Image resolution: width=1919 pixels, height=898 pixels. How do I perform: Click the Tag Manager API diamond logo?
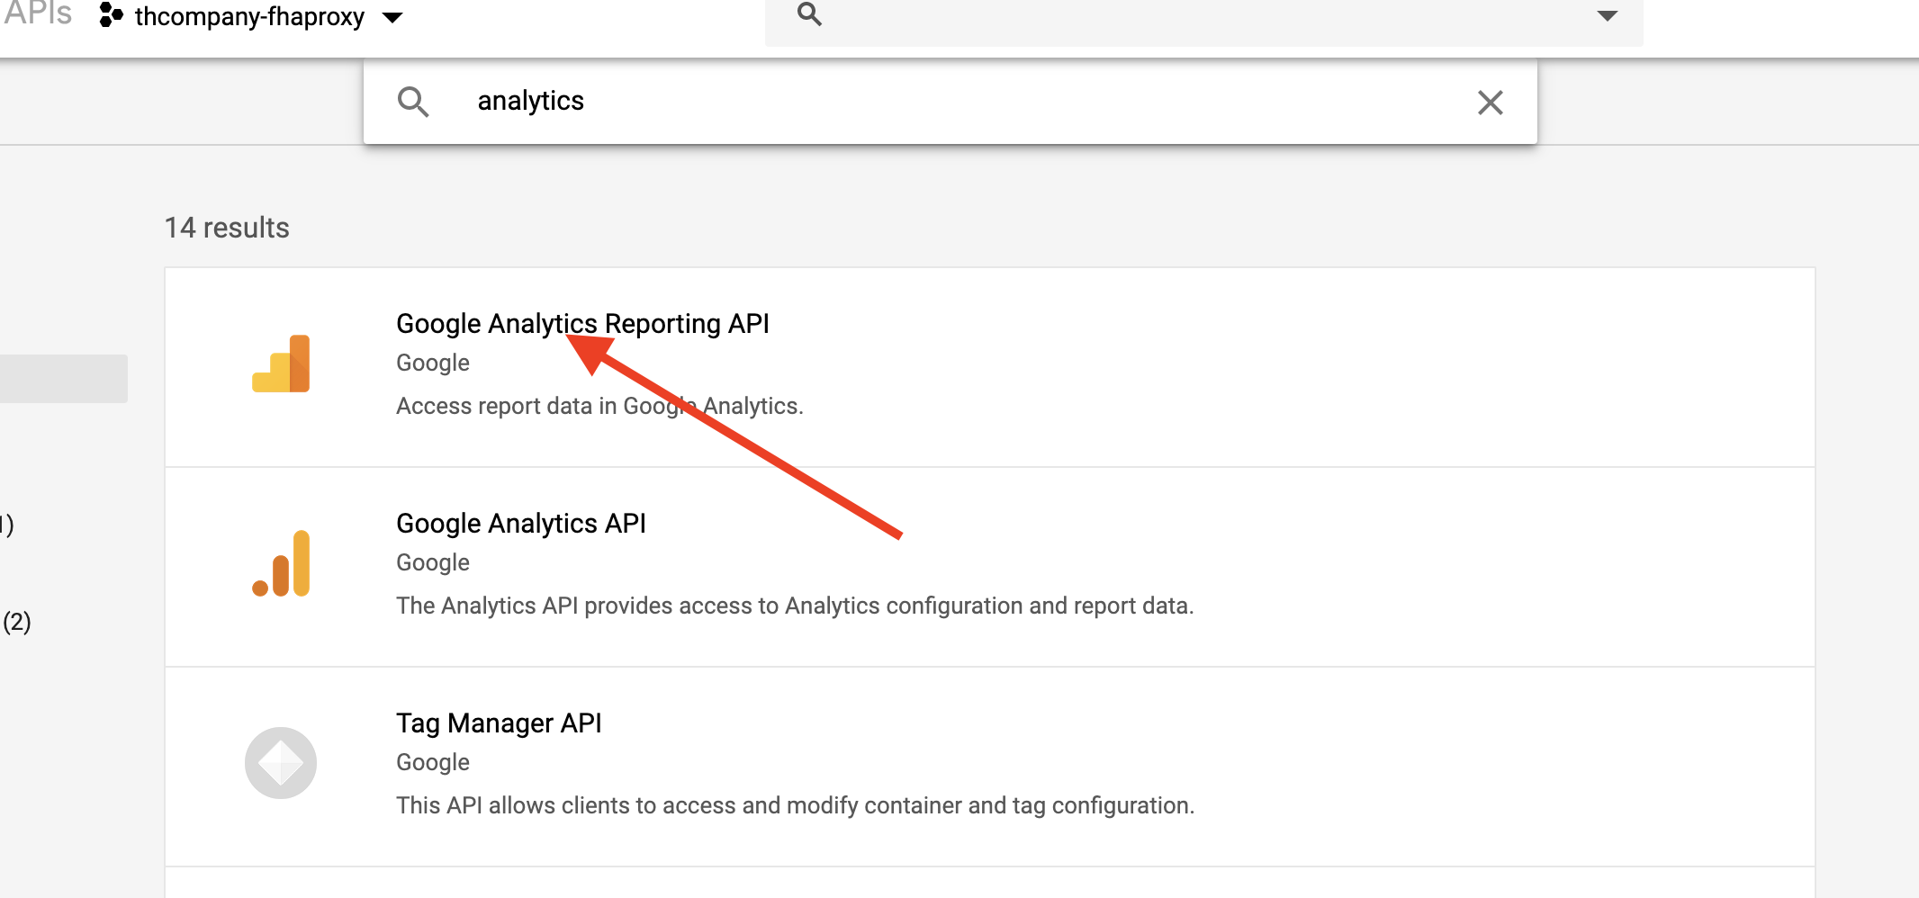click(x=281, y=763)
